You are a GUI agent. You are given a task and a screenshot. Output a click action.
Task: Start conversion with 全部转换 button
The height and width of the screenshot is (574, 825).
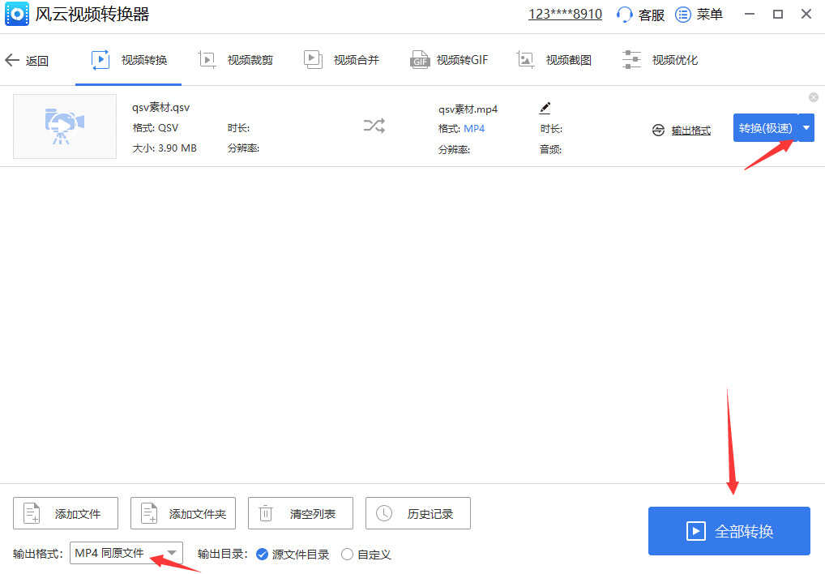point(729,531)
